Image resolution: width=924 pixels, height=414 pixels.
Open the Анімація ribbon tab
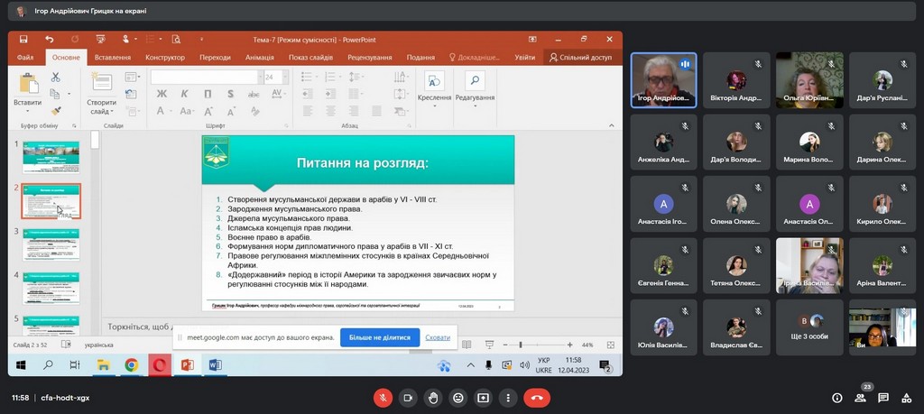pyautogui.click(x=259, y=57)
